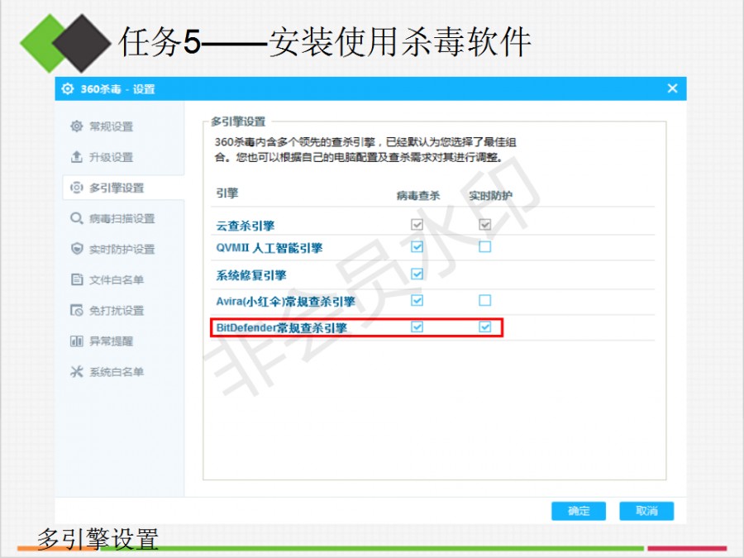Click the document icon beside 文件白名单
This screenshot has height=558, width=744.
77,279
